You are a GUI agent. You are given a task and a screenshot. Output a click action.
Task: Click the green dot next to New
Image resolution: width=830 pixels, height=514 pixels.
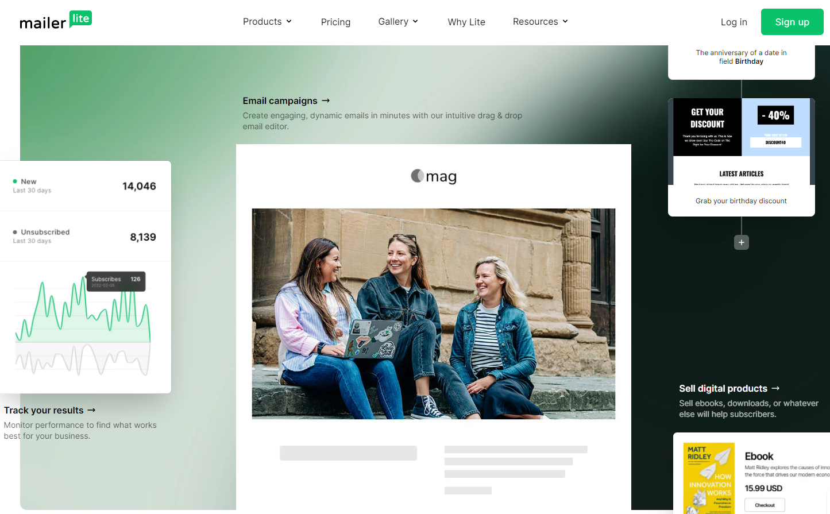pos(15,181)
